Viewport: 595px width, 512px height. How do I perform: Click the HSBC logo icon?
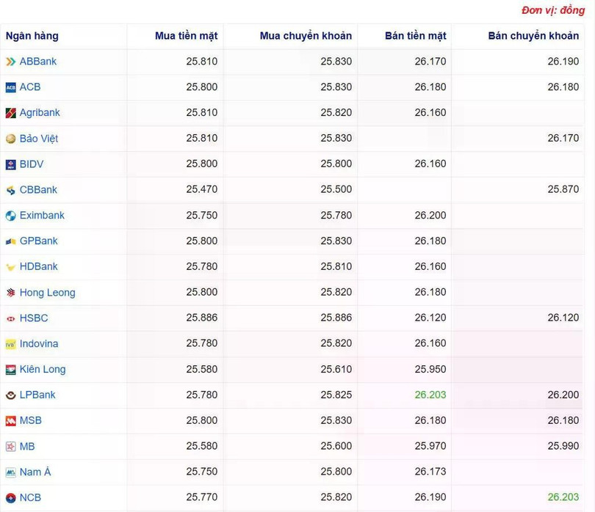(10, 318)
